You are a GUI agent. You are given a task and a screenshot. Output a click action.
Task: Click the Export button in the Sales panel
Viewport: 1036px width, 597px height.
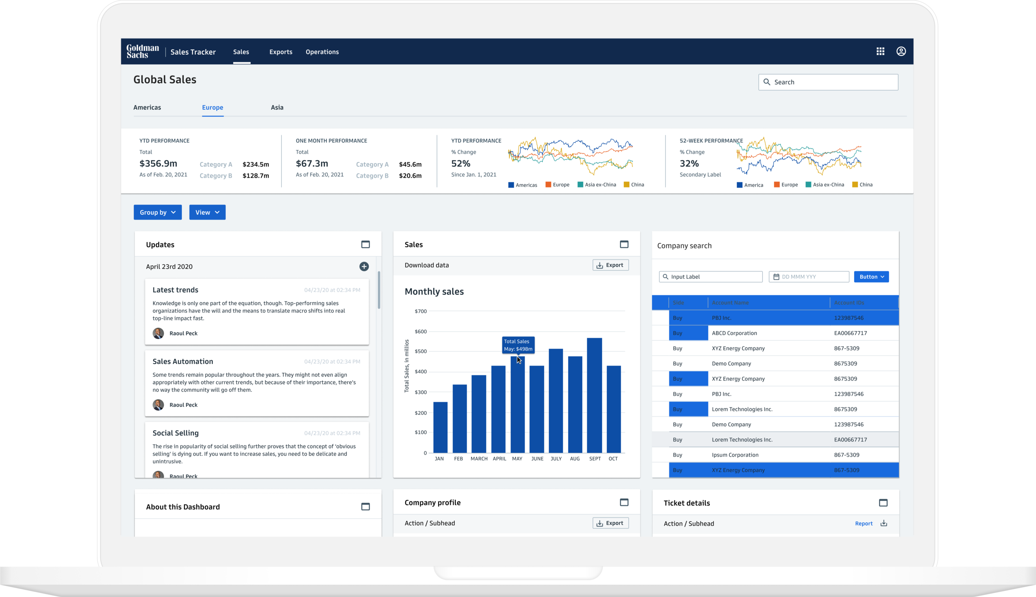pos(611,265)
